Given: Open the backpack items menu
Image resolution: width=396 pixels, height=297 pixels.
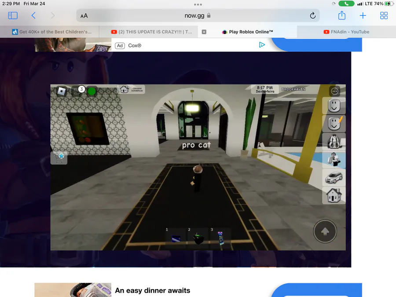Looking at the screenshot, I should (334, 141).
